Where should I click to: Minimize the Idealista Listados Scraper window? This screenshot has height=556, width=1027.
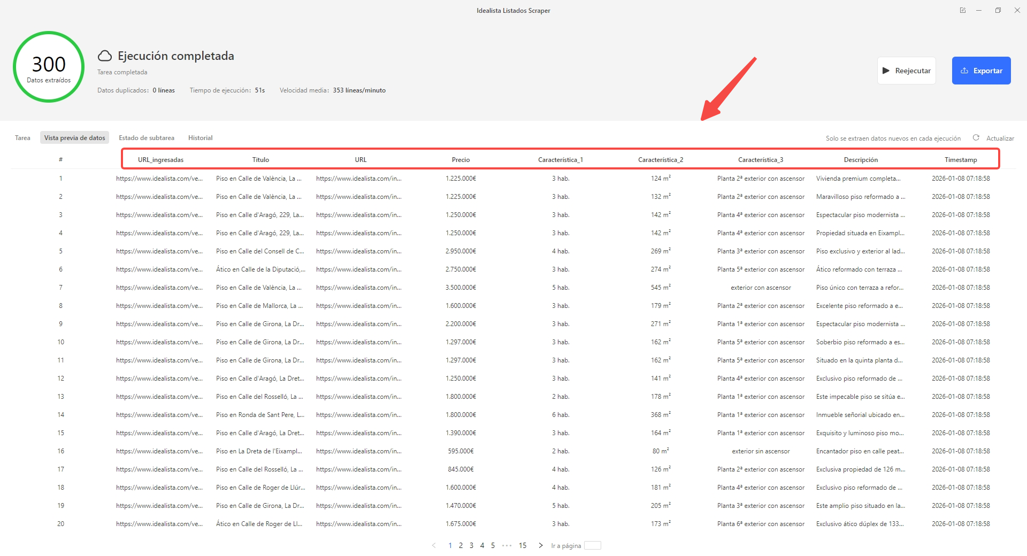979,10
